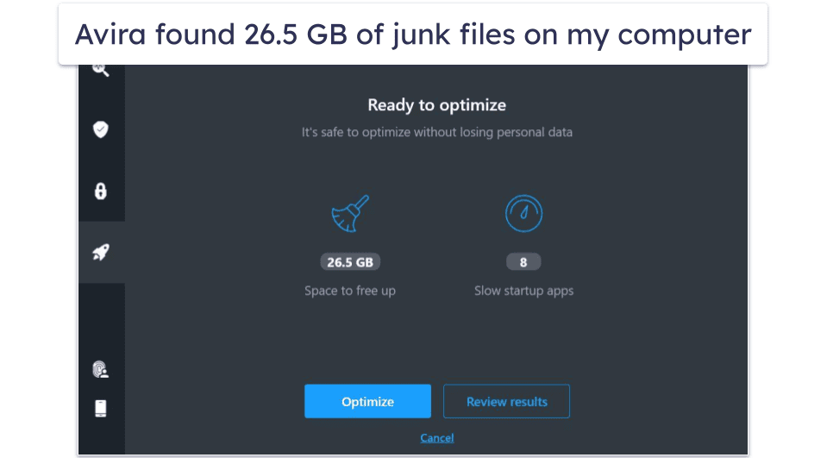Click the "Space to free up" label

coord(350,291)
